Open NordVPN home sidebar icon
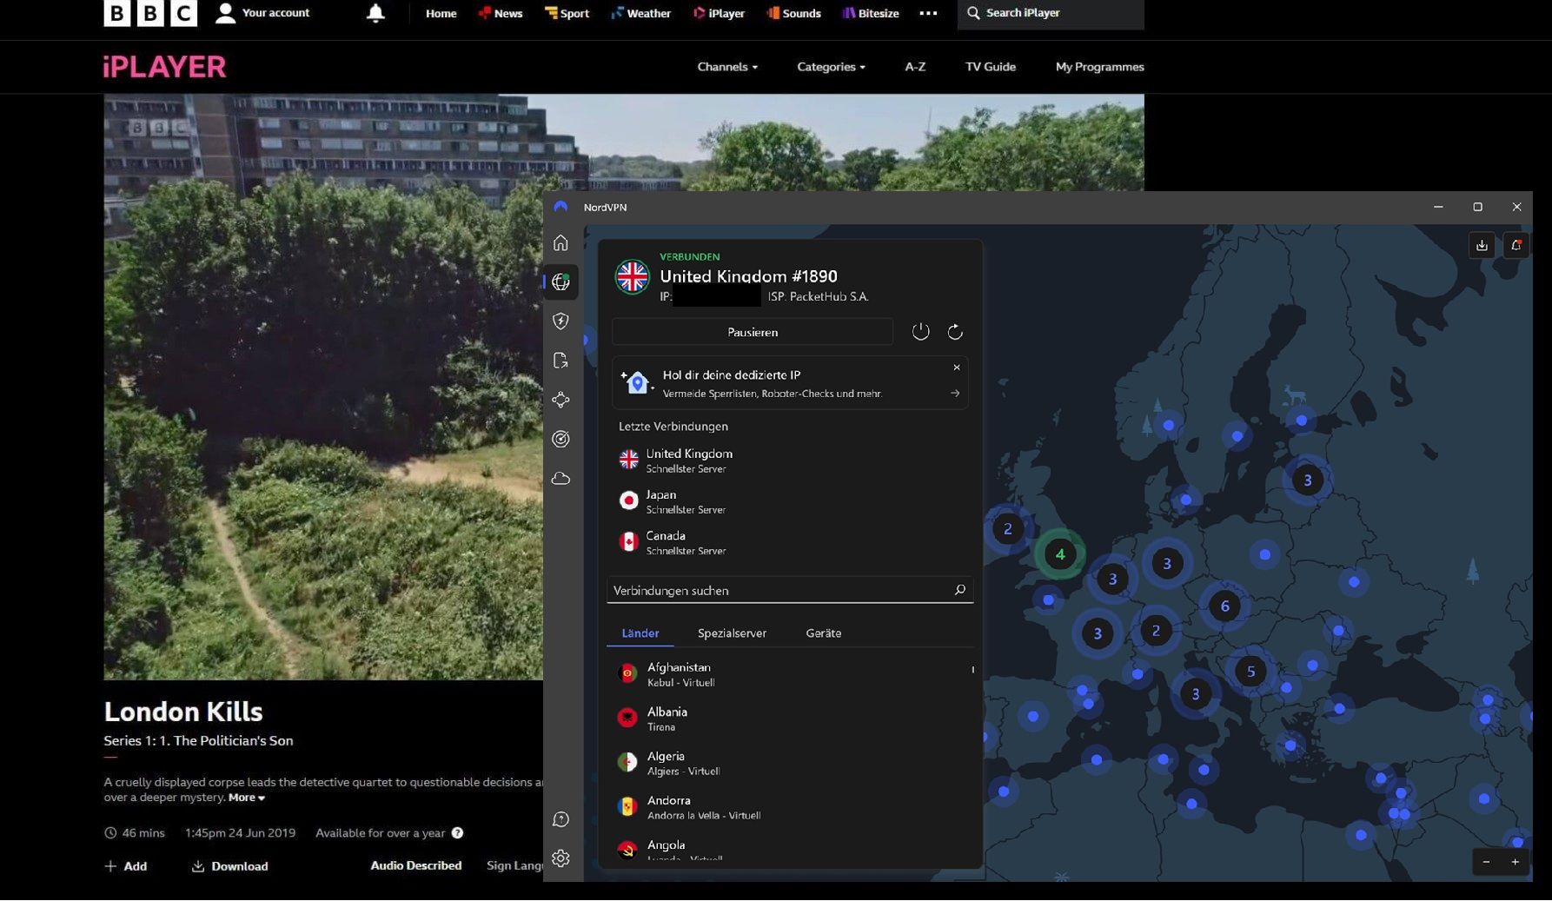 pyautogui.click(x=560, y=242)
